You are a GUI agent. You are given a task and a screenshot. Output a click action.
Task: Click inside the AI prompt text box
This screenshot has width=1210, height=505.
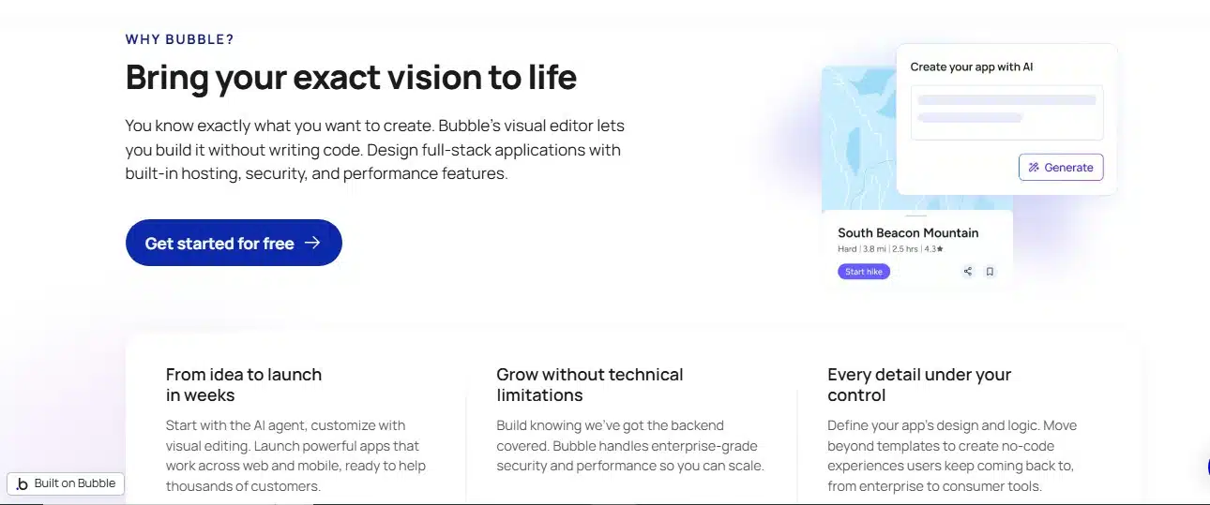click(x=1006, y=112)
